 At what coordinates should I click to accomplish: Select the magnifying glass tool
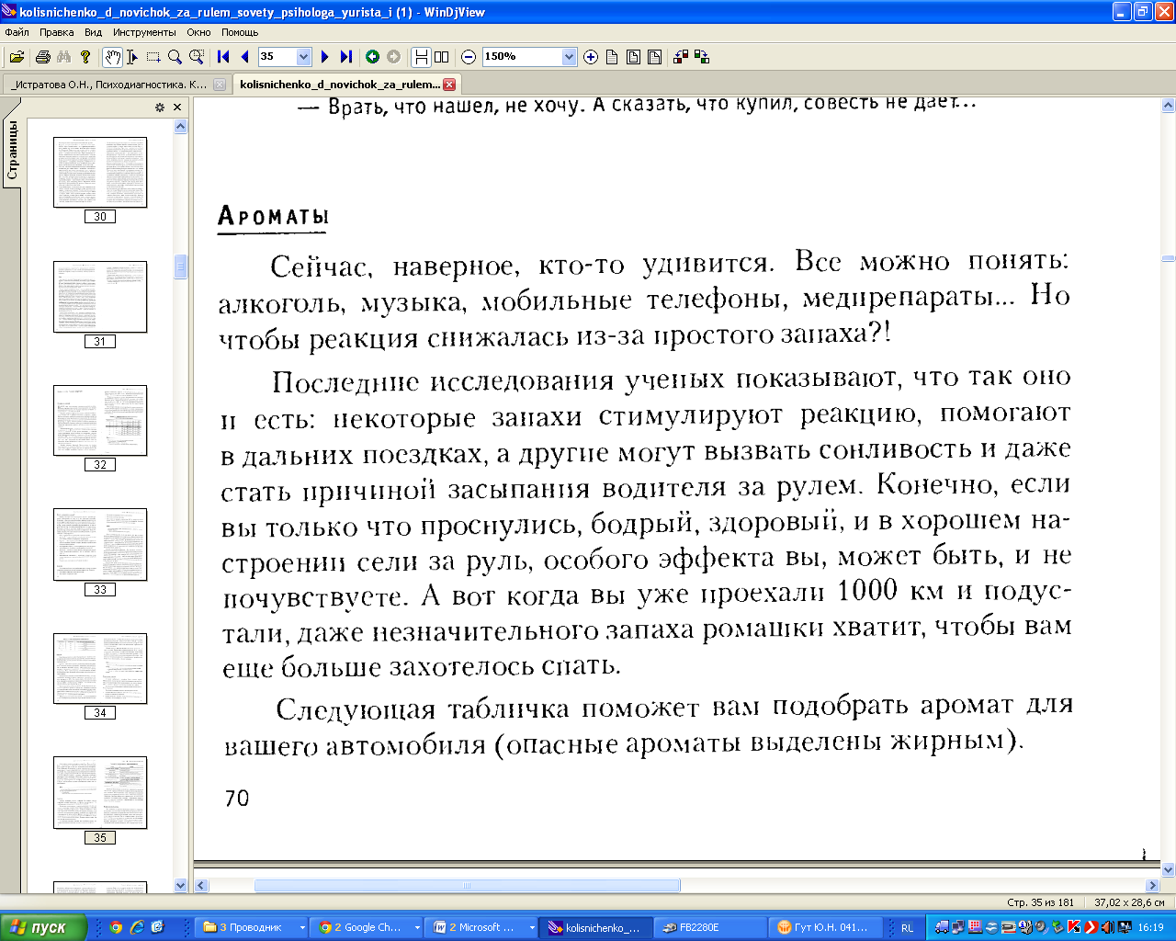tap(175, 57)
